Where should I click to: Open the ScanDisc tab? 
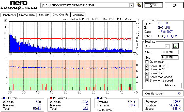point(78,15)
